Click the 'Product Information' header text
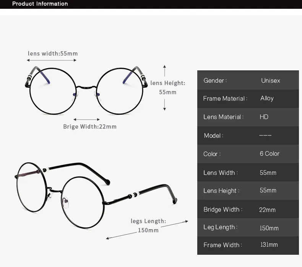This screenshot has width=302, height=267. 40,4
